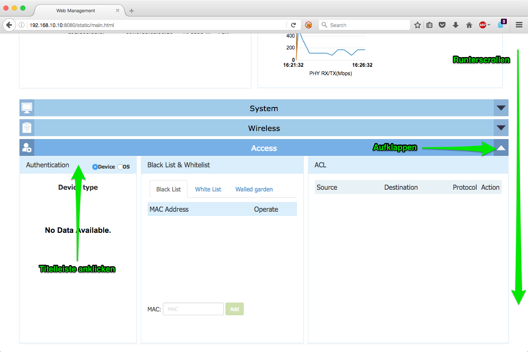Open a new browser tab
This screenshot has width=528, height=352.
132,11
